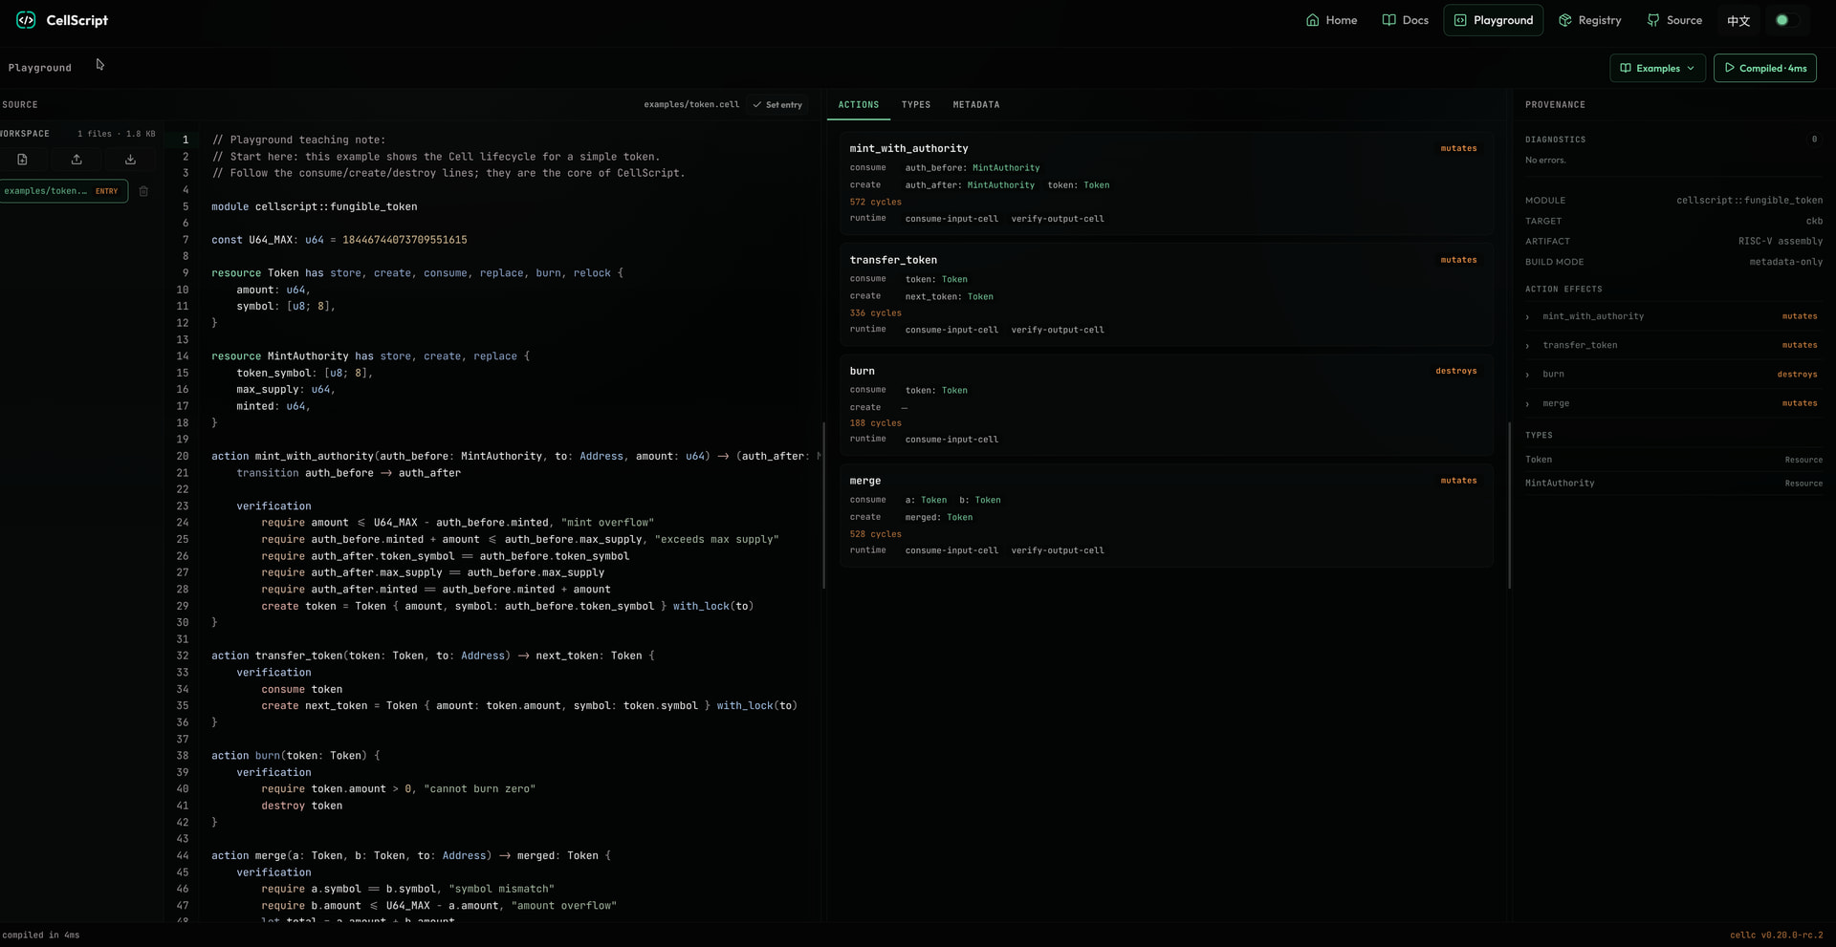Switch to the TYPES tab
Image resolution: width=1836 pixels, height=947 pixels.
(915, 105)
